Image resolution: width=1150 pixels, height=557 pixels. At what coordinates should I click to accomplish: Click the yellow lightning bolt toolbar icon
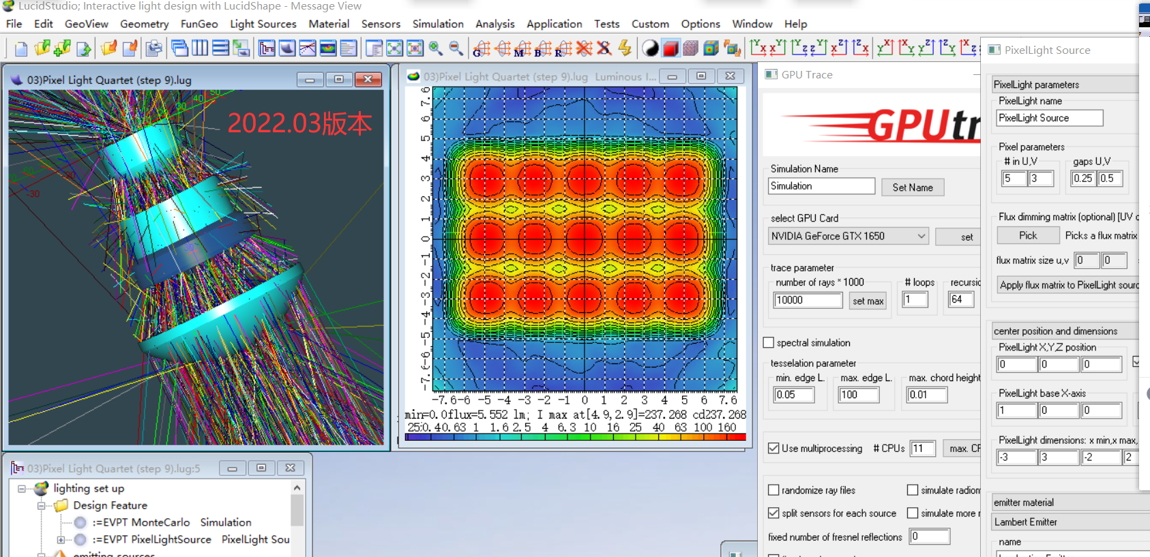coord(625,48)
